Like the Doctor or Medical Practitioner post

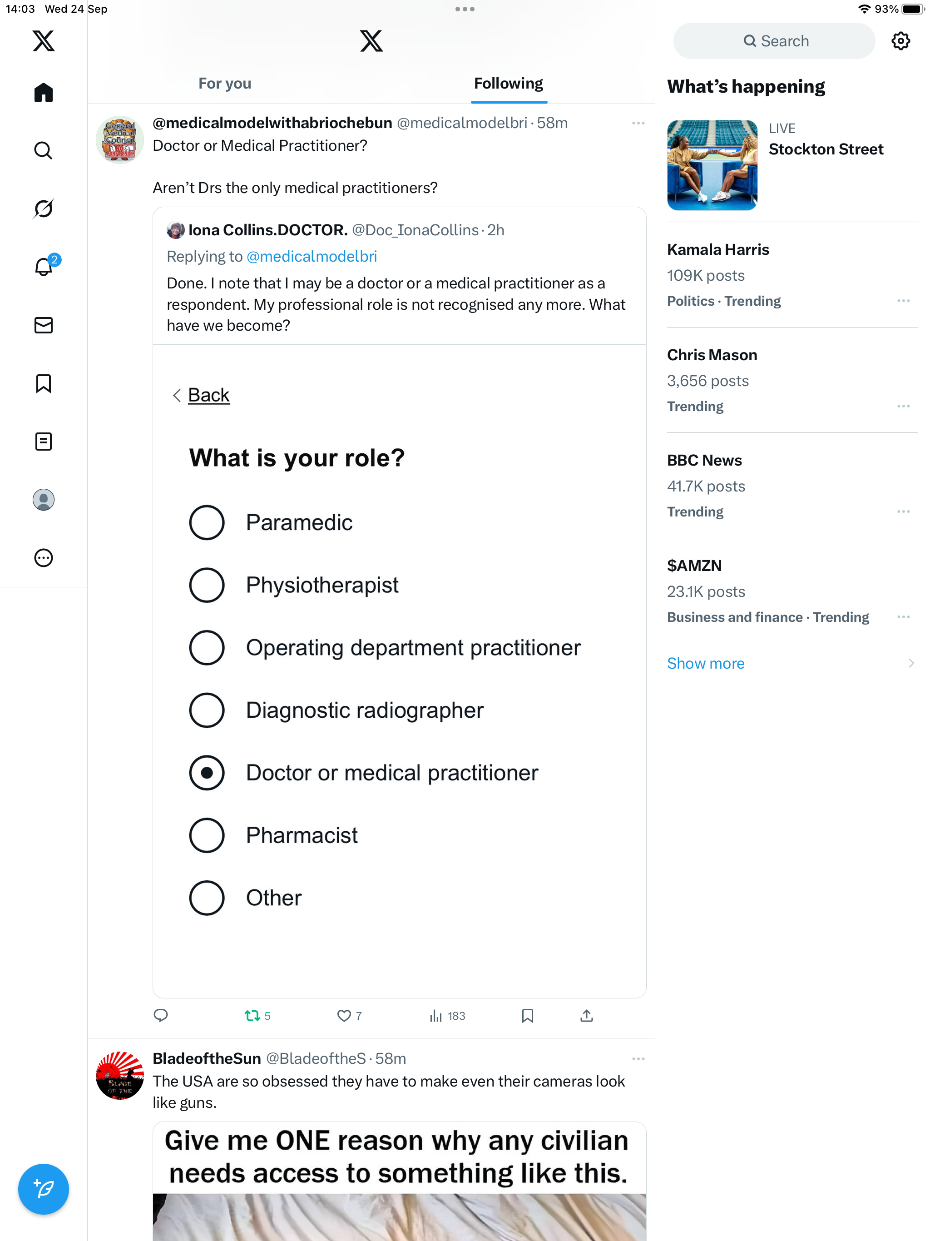coord(343,1015)
